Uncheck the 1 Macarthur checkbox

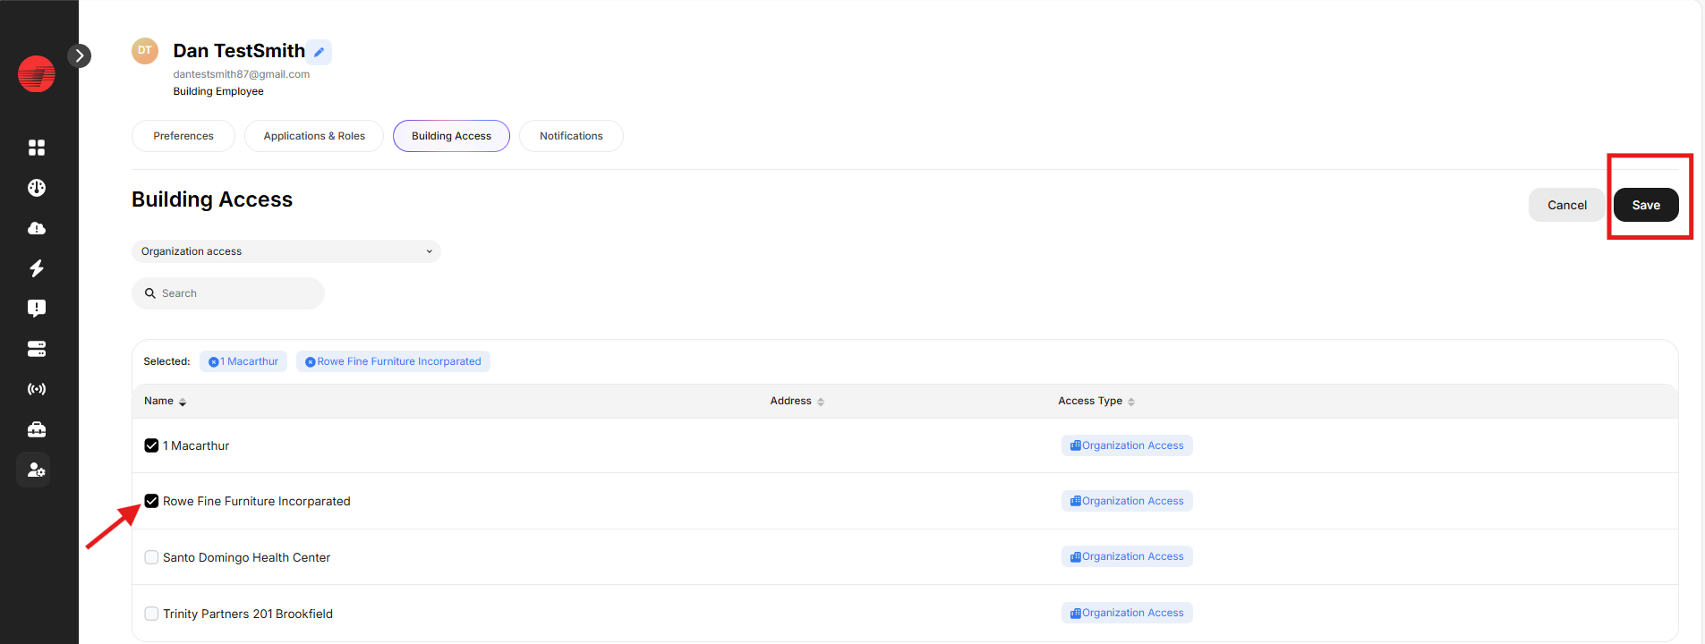click(x=151, y=445)
